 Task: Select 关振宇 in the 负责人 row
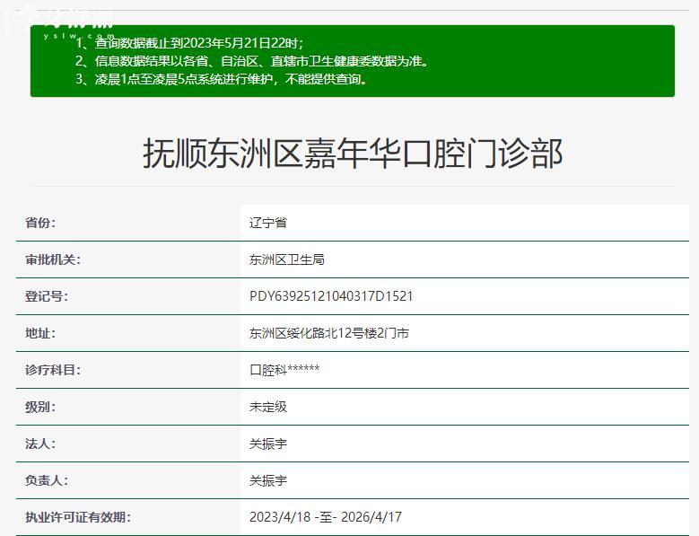click(268, 480)
